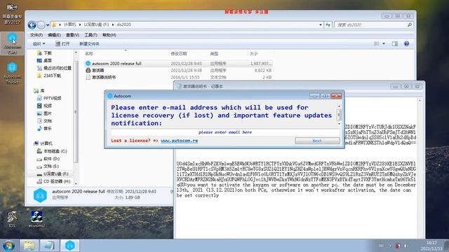
Task: Select autocom 2020 release full file
Action: (178, 64)
